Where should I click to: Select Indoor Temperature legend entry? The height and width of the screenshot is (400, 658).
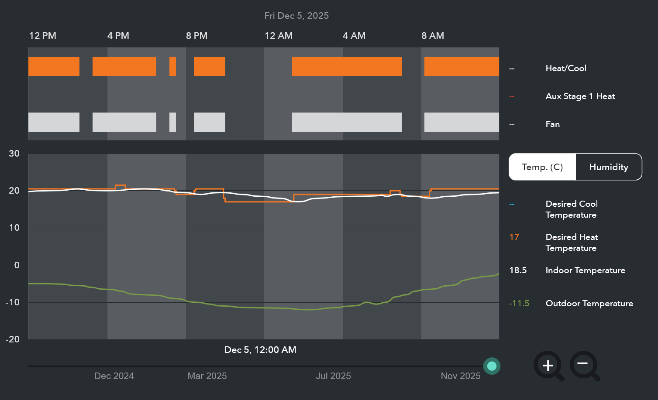(x=585, y=270)
